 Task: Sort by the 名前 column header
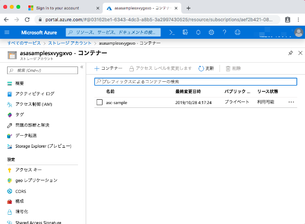coord(110,92)
